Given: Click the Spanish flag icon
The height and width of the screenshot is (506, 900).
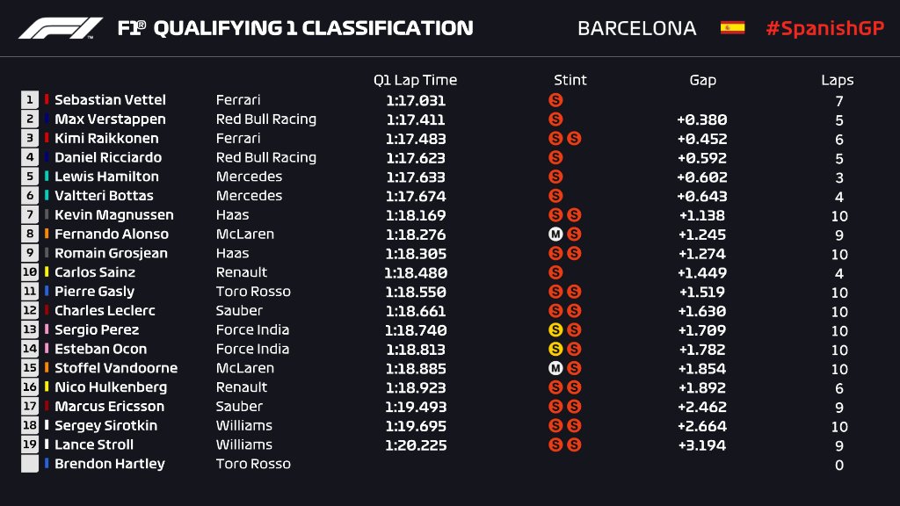Looking at the screenshot, I should 732,28.
